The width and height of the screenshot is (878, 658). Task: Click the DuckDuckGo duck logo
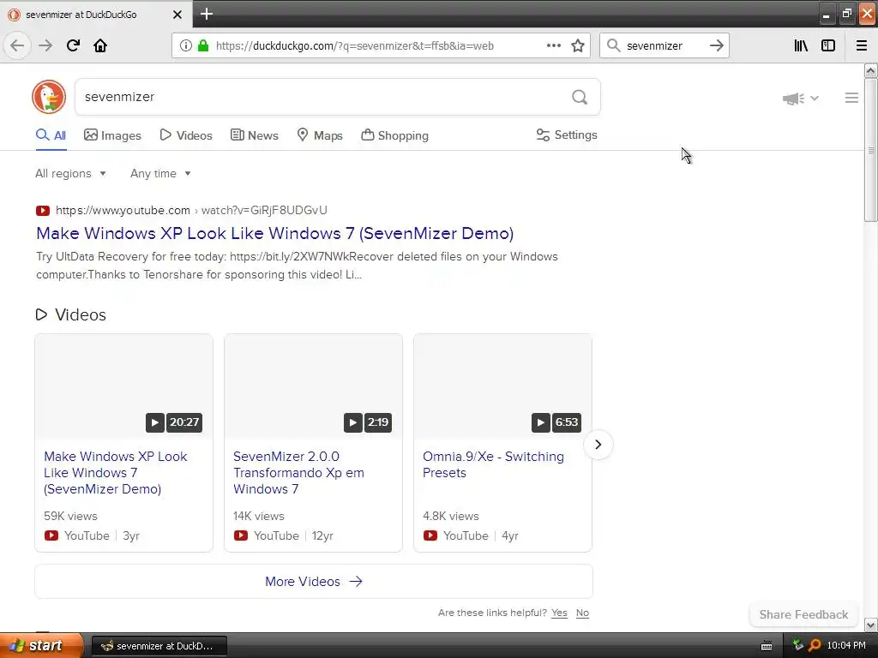(x=49, y=97)
